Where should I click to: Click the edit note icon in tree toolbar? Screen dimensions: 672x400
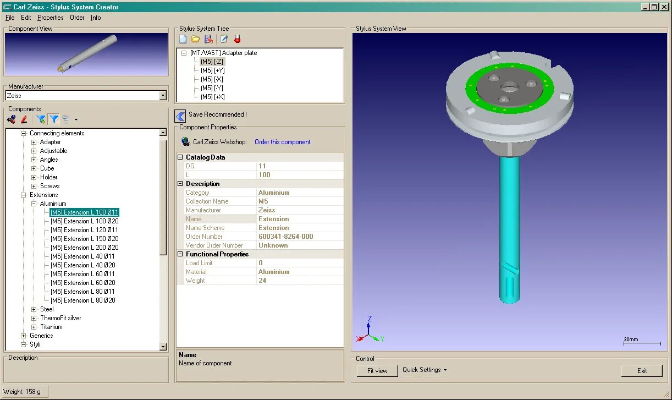tap(224, 39)
